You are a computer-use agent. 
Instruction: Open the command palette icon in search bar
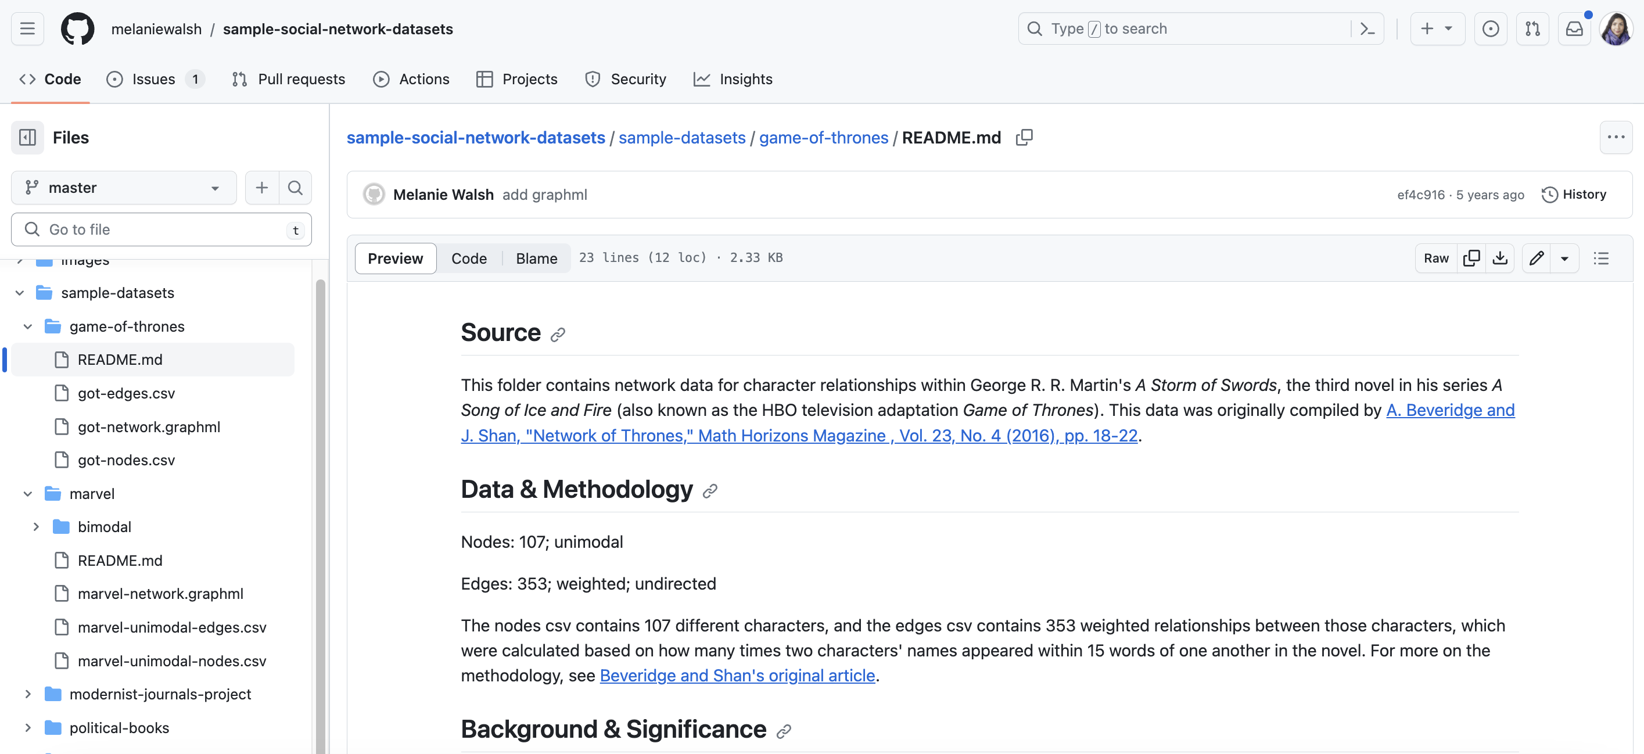click(1366, 28)
